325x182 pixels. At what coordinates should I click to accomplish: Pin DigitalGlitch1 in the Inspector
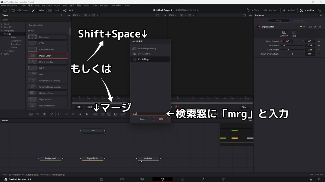click(315, 27)
